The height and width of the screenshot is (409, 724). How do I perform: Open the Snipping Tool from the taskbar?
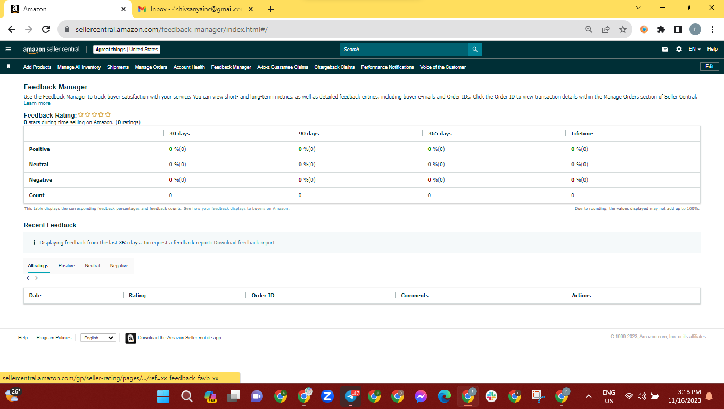tap(538, 396)
